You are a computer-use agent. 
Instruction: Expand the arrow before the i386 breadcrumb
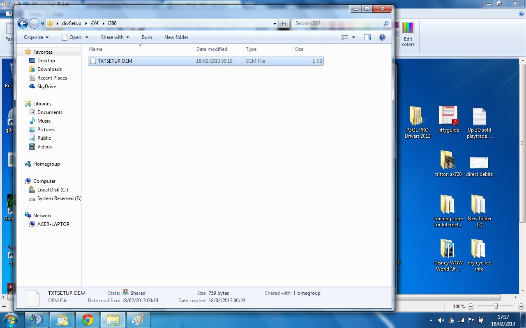click(104, 23)
